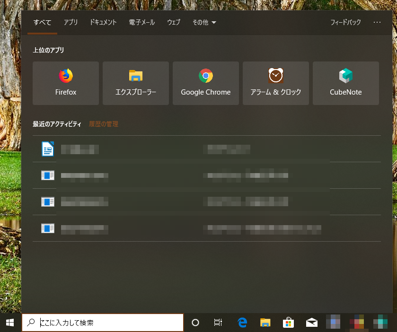Screen dimensions: 397x332
Task: Expand the その他 dropdown filter
Action: point(204,22)
